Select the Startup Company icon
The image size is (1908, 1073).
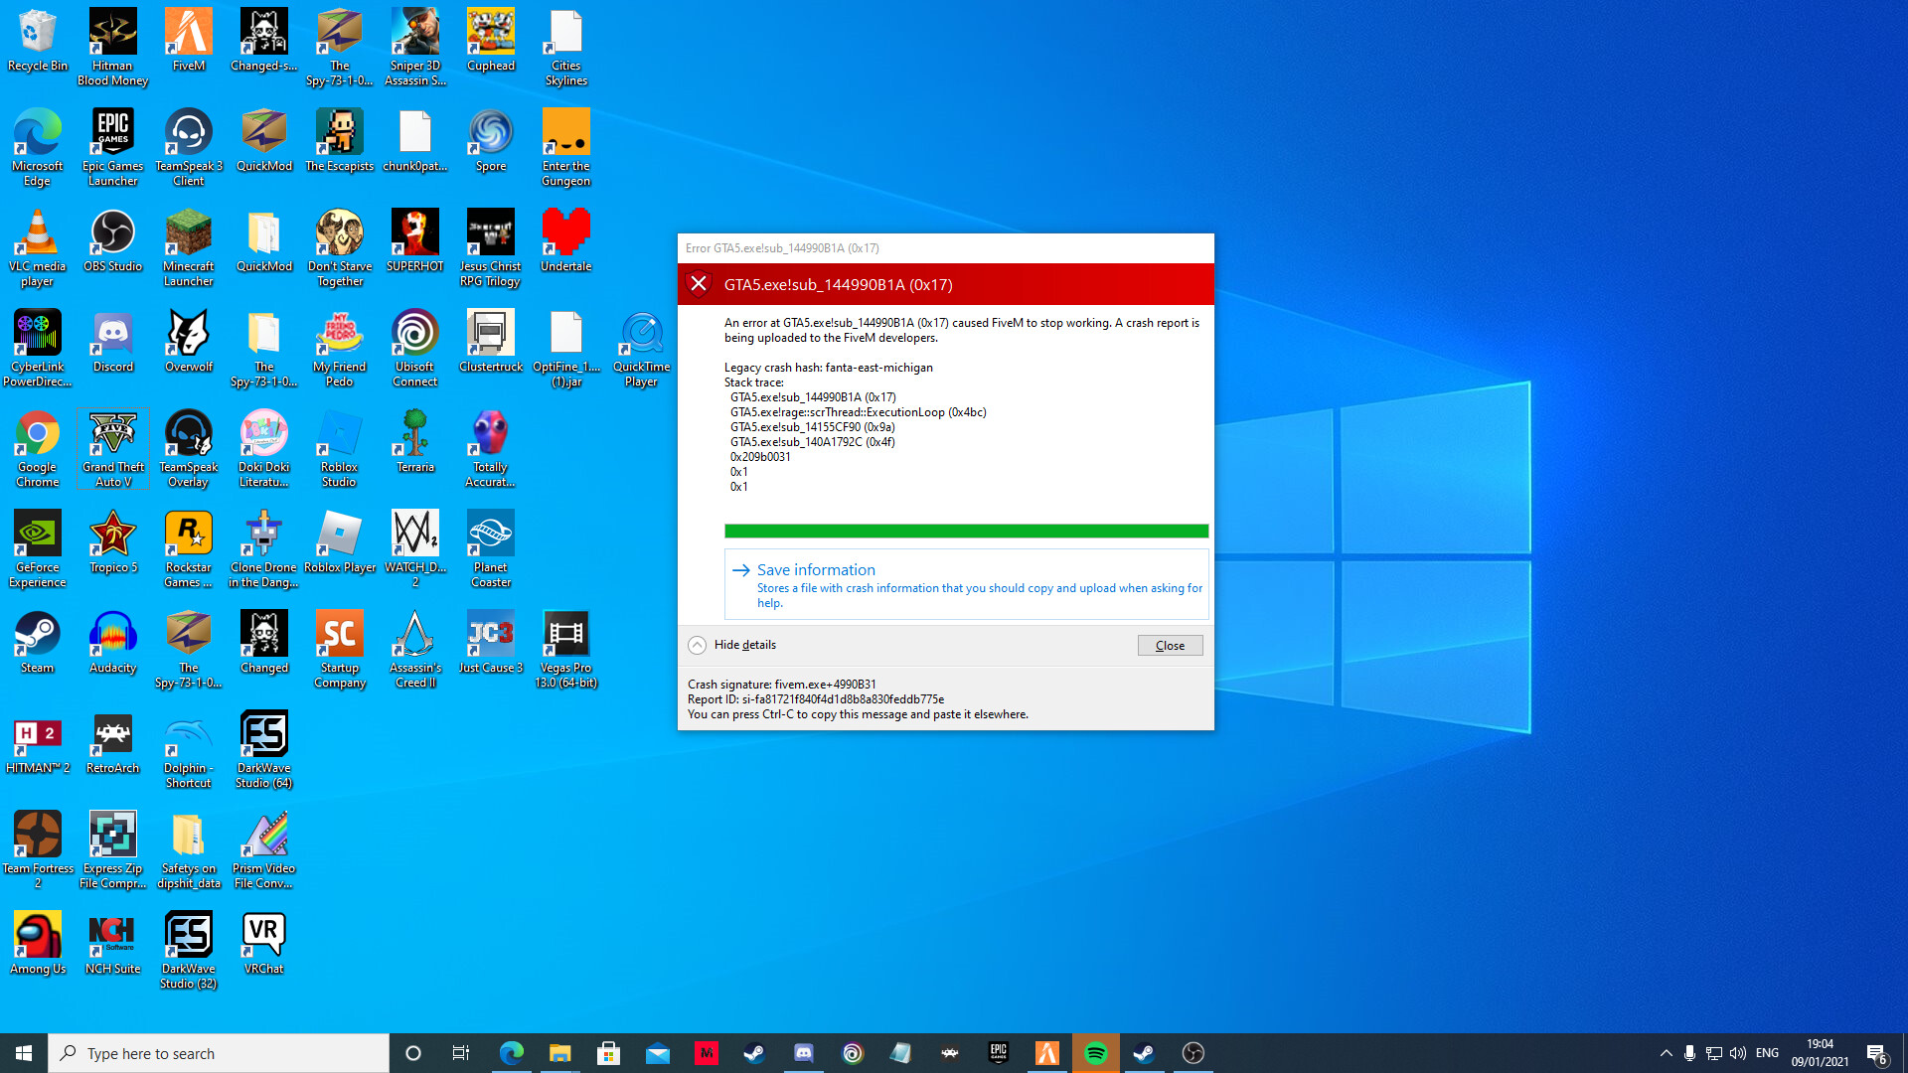click(340, 650)
